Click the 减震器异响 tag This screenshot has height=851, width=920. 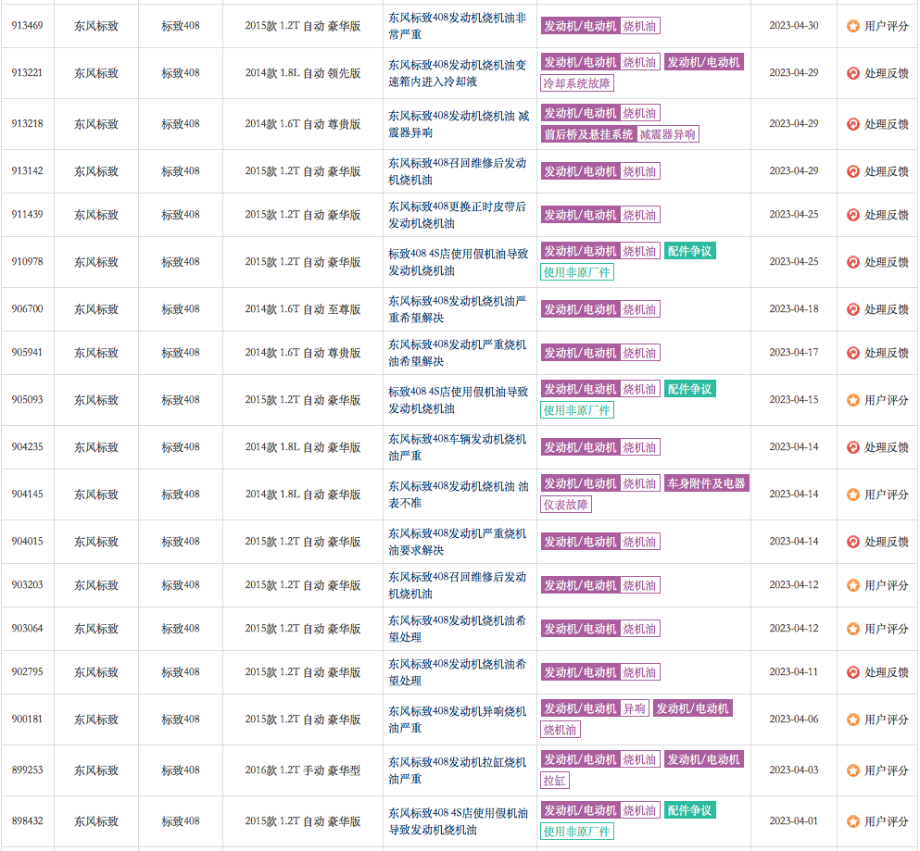pos(667,134)
